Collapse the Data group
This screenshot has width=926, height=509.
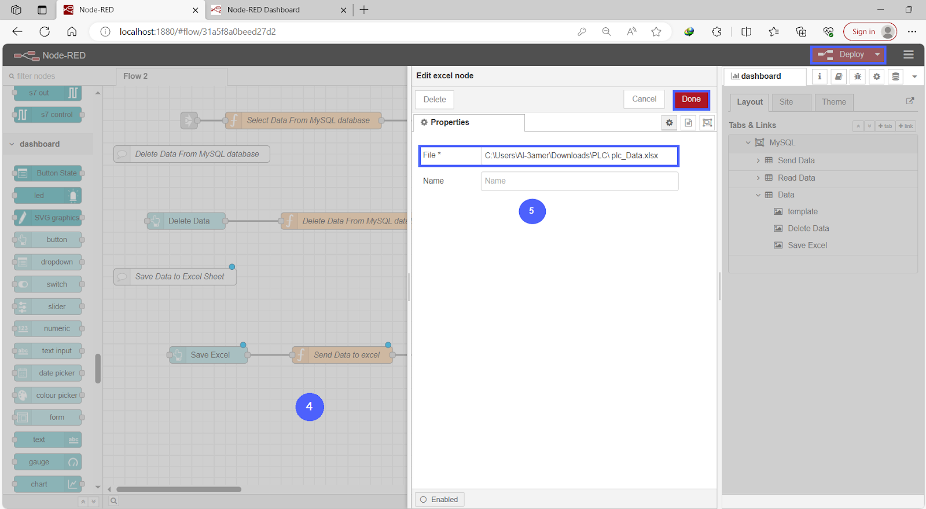click(758, 195)
